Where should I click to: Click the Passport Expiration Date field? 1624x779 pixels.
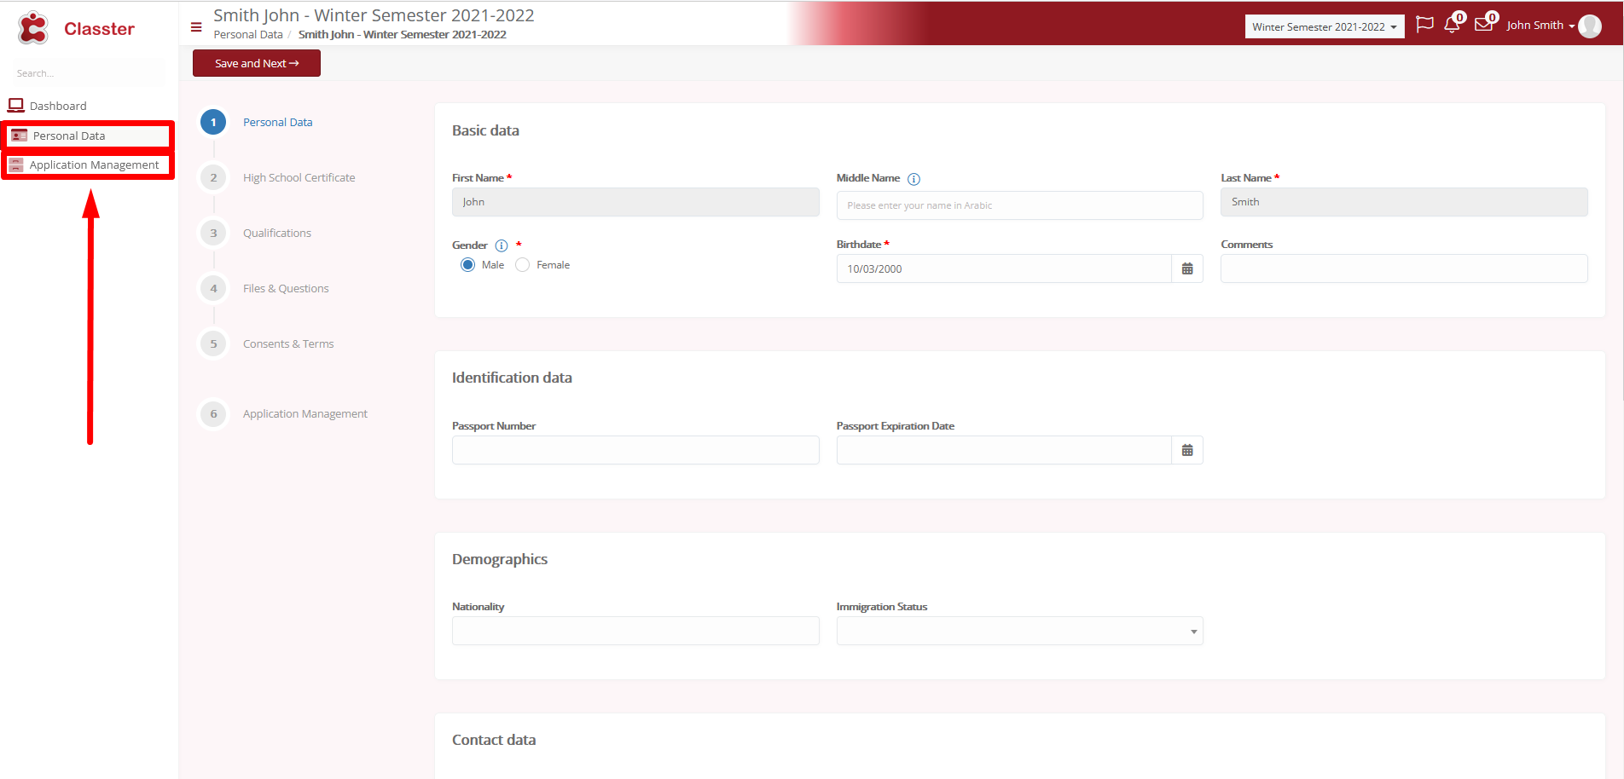[1004, 450]
